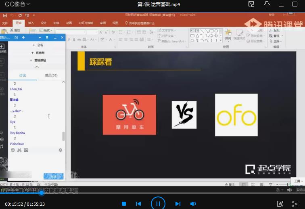Click the strikethrough S formatting icon
The image size is (305, 209).
coord(74,40)
